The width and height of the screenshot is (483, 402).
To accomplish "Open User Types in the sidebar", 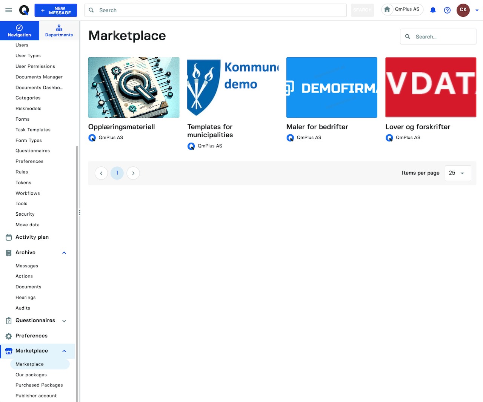I will click(28, 55).
